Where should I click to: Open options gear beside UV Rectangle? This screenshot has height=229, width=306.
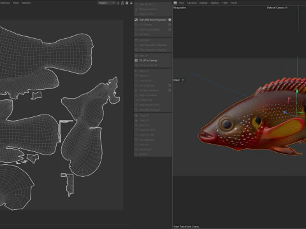pyautogui.click(x=170, y=85)
